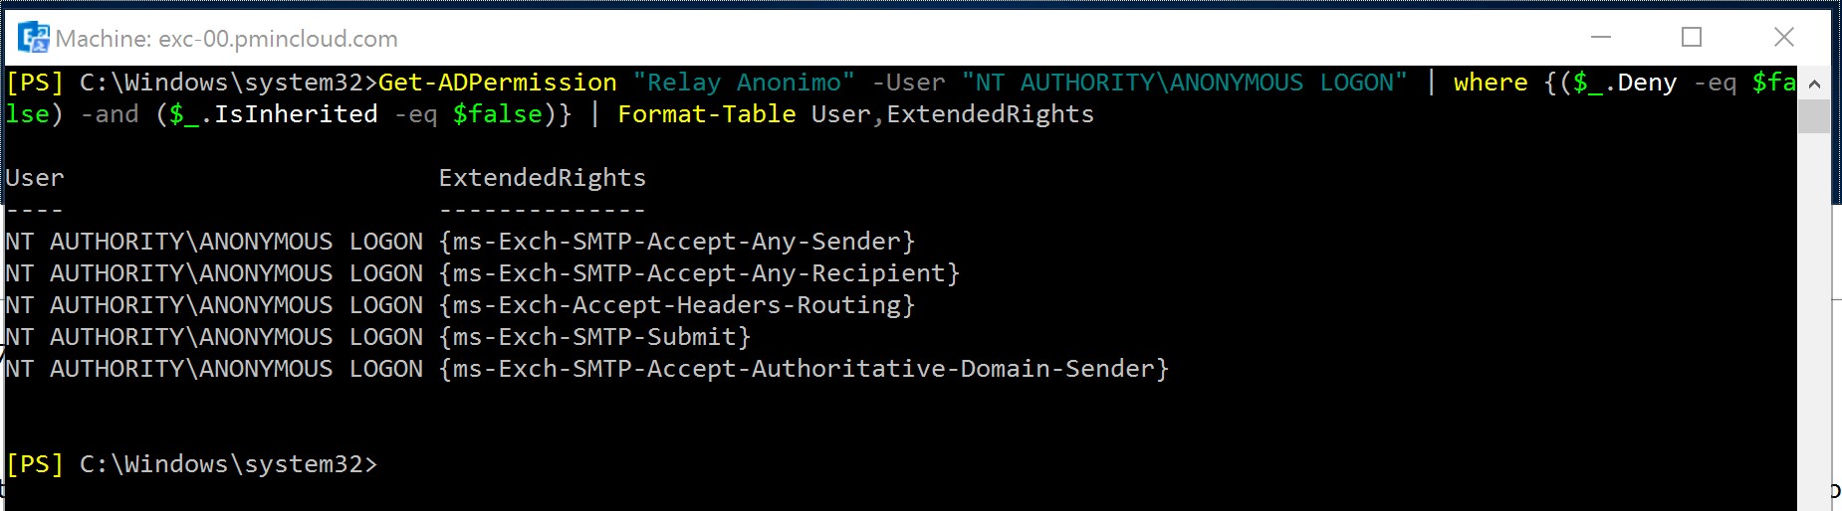Click the Get-ADPermission command text
Viewport: 1842px width, 511px height.
coord(498,83)
